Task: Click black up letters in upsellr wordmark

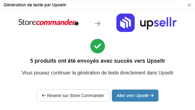Action: pyautogui.click(x=147, y=24)
